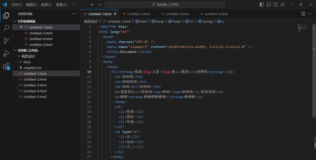Open the customize layout icon
This screenshot has width=316, height=160.
(x=282, y=4)
